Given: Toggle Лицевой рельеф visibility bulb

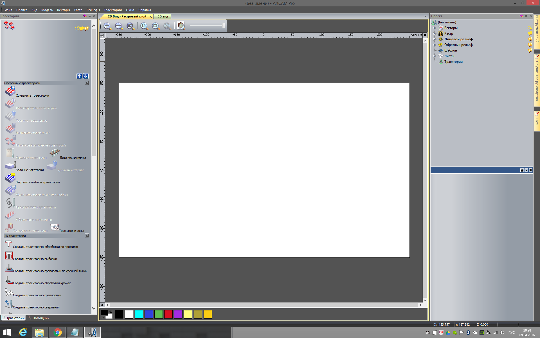Looking at the screenshot, I should click(x=530, y=39).
